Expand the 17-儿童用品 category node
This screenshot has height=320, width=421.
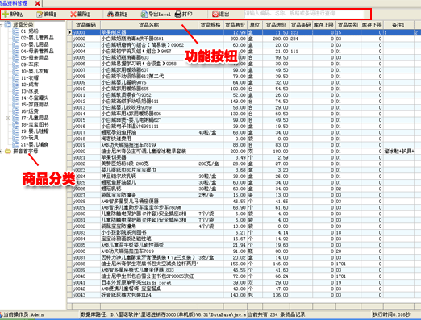pos(8,118)
